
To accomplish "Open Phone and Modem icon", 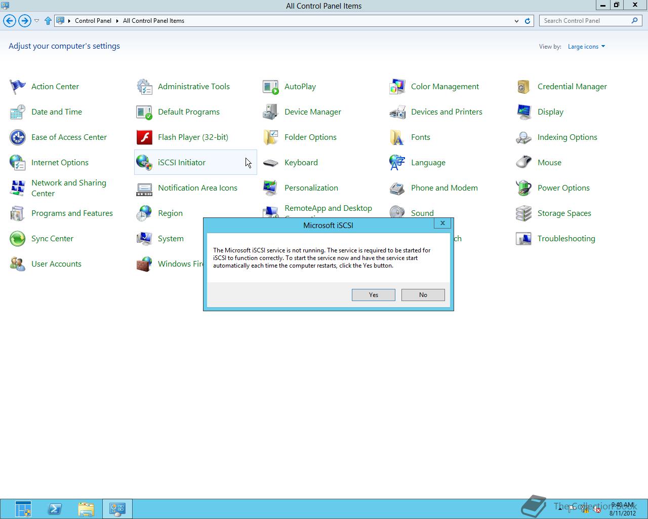I will pyautogui.click(x=397, y=188).
